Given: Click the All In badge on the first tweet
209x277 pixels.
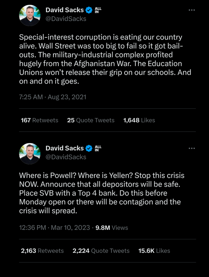Looking at the screenshot, I should pos(98,10).
